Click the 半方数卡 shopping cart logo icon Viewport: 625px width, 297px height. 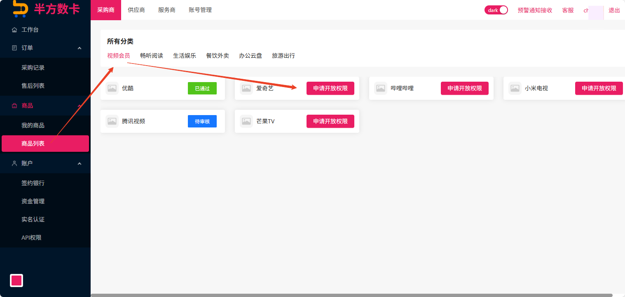[20, 8]
